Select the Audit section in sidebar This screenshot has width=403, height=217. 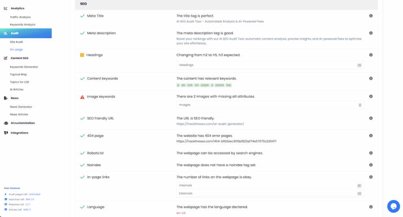26,33
